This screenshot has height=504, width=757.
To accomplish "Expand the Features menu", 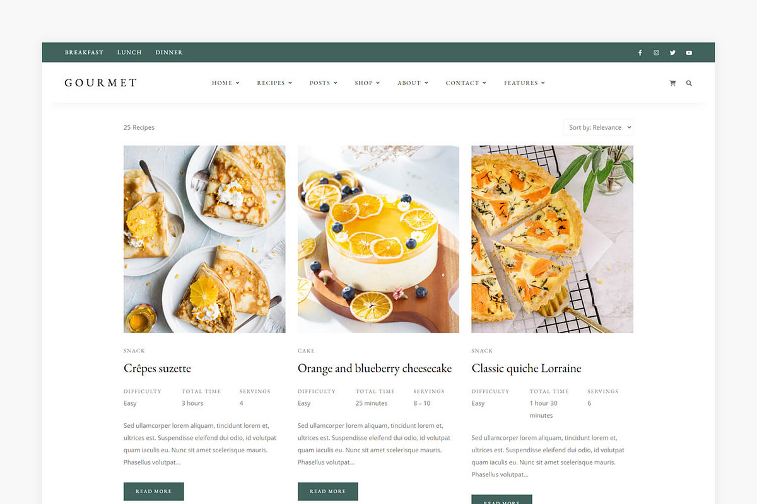I will [x=524, y=83].
